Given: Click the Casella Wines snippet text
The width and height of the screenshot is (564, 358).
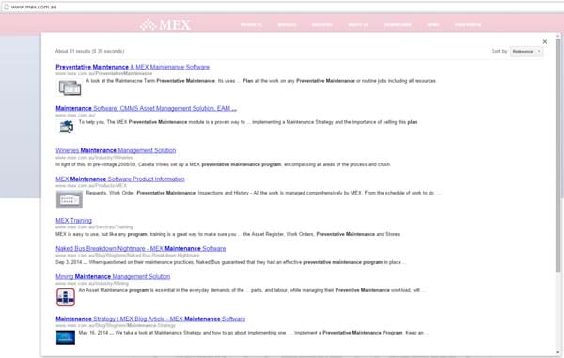Looking at the screenshot, I should click(223, 164).
